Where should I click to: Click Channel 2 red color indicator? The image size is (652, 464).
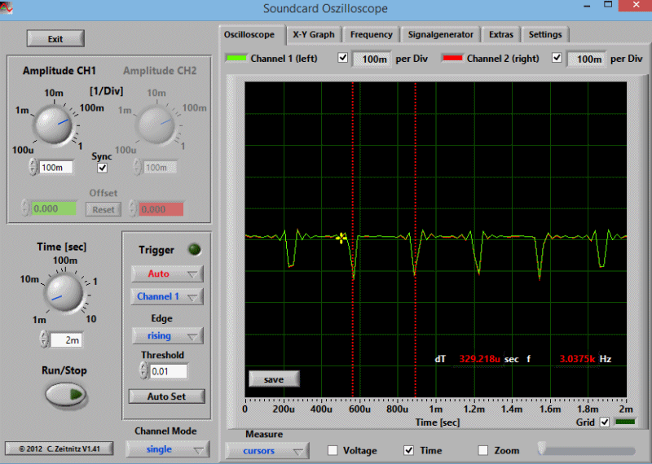pos(452,58)
